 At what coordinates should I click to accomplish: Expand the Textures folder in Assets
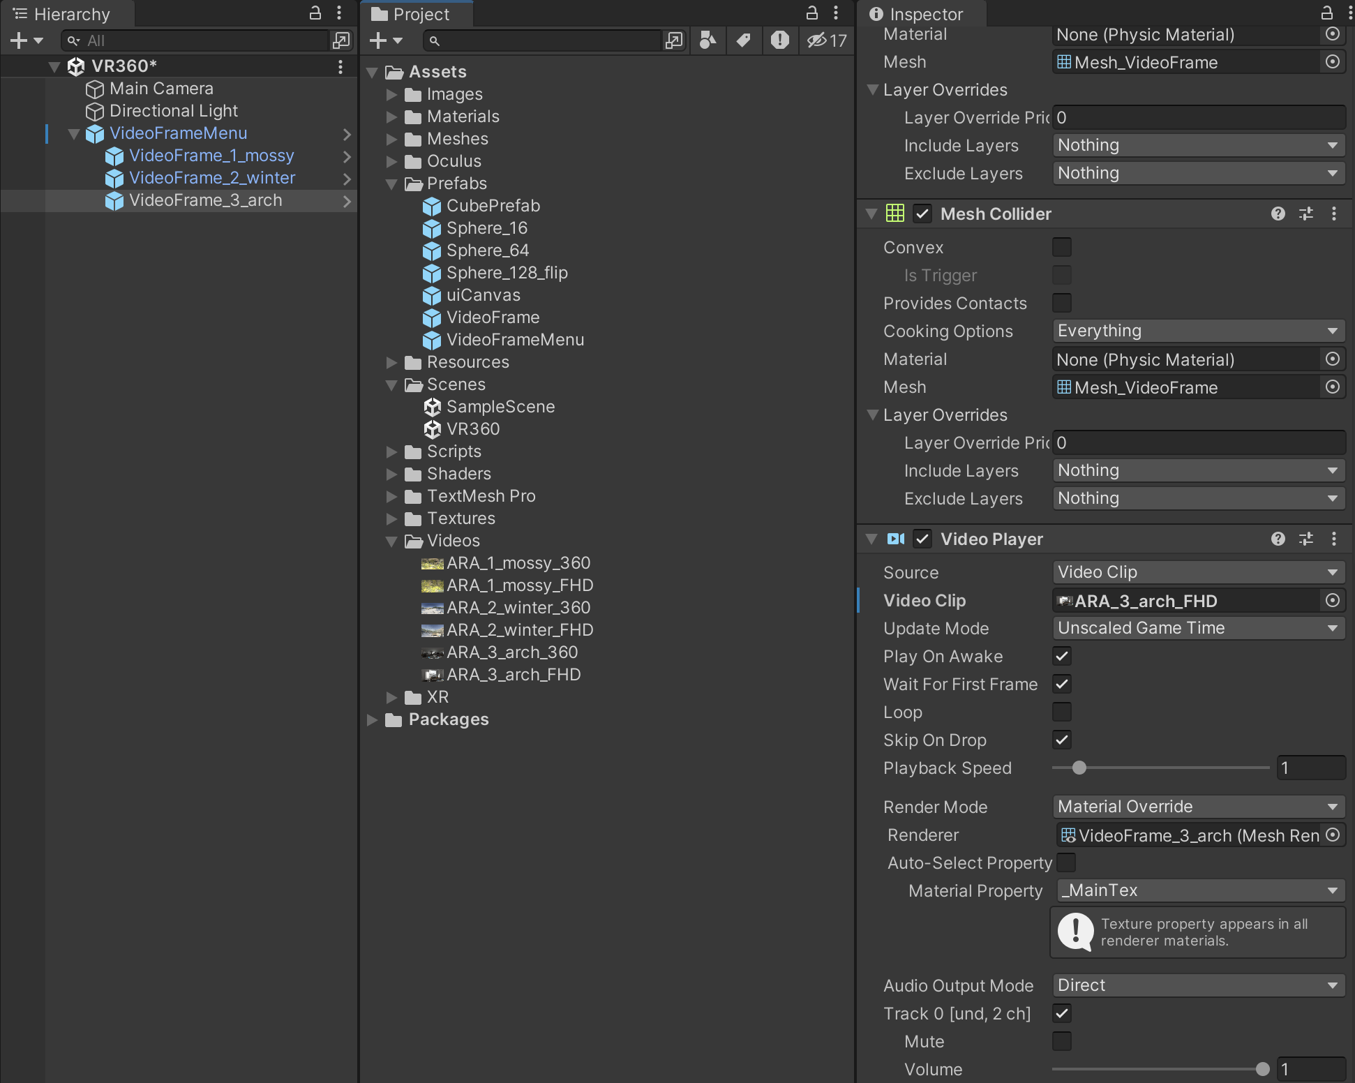click(392, 518)
